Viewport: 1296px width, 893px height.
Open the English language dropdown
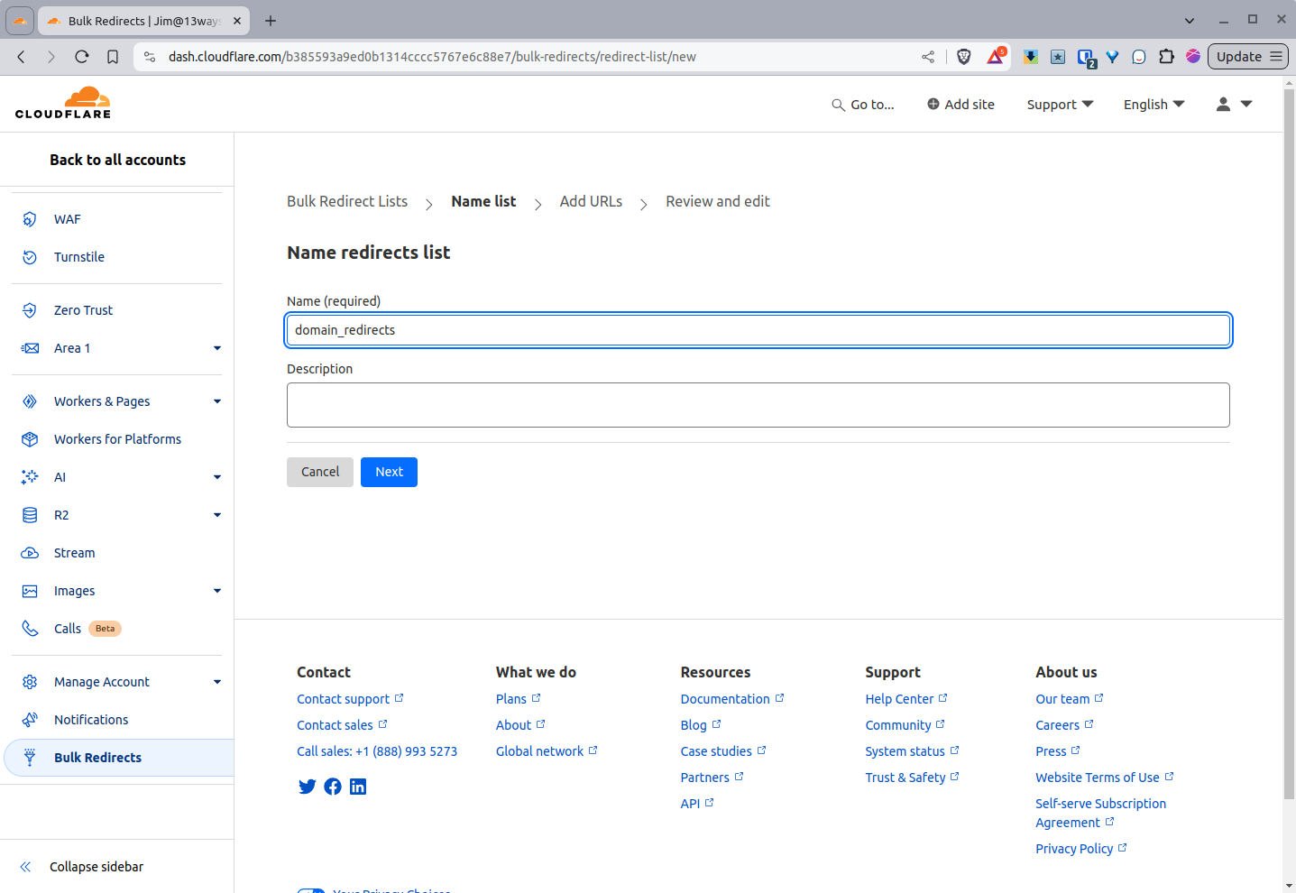pyautogui.click(x=1154, y=105)
